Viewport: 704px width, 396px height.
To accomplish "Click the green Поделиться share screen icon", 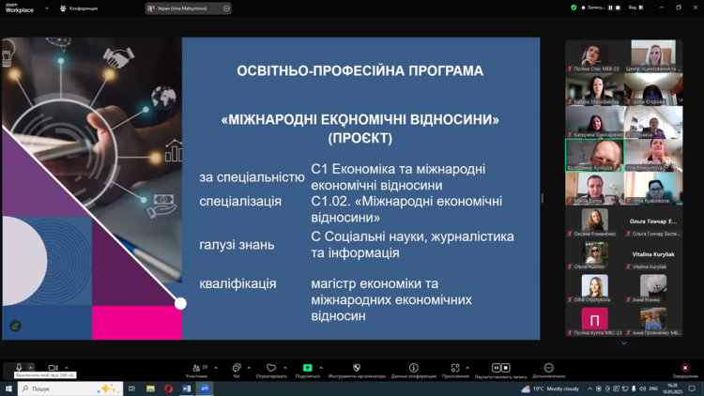I will point(307,369).
